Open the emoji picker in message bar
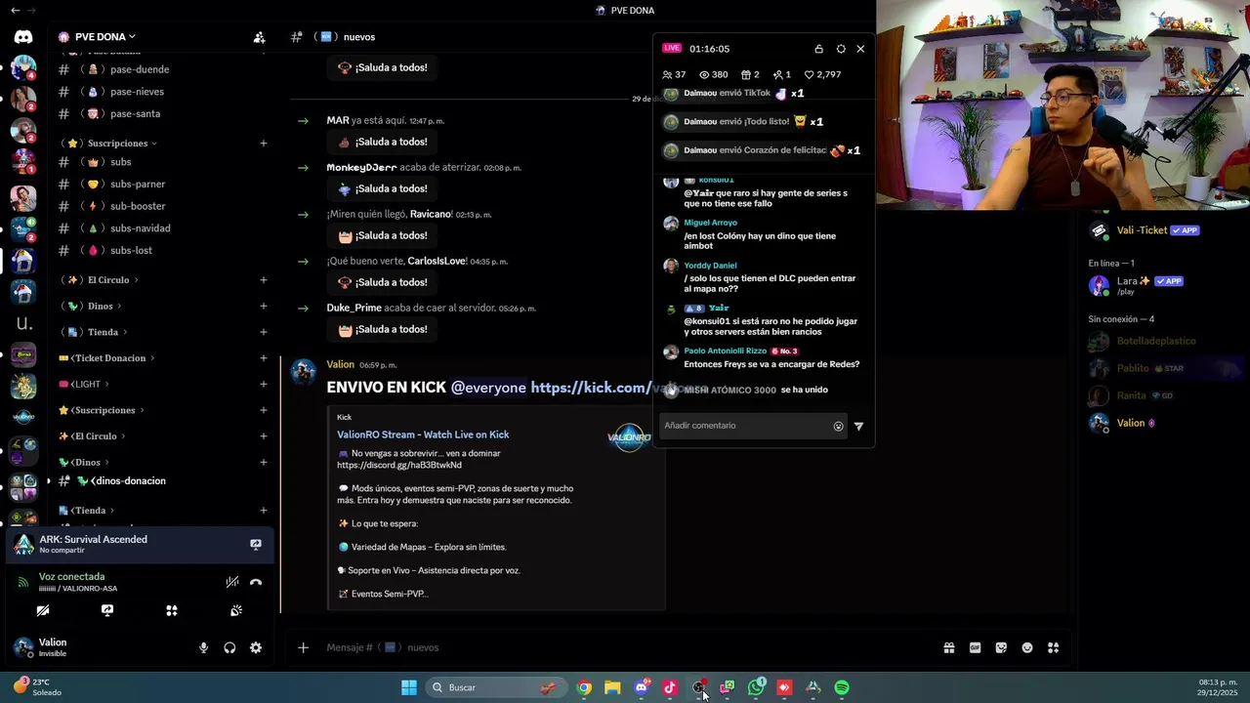This screenshot has width=1250, height=703. (x=1027, y=647)
